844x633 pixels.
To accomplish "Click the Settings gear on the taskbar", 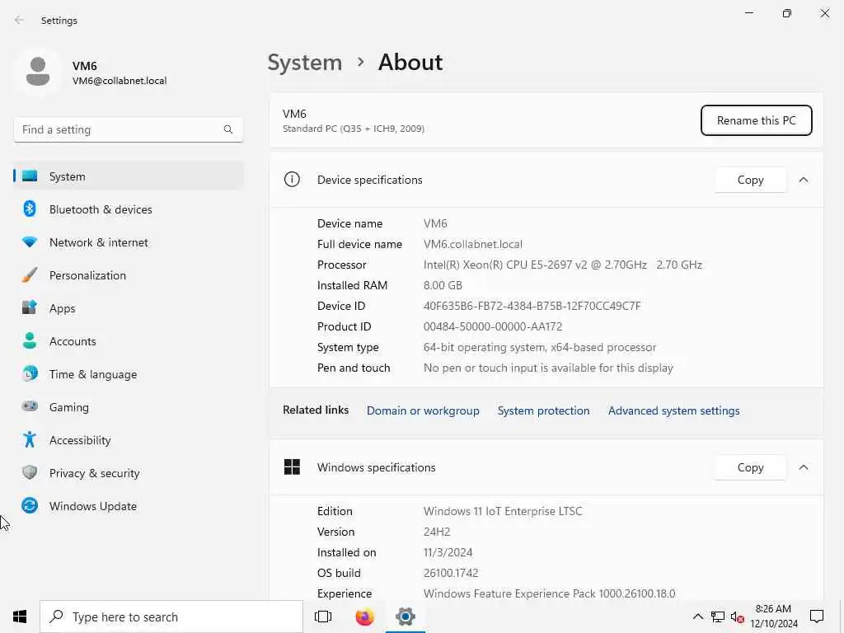I will click(406, 617).
